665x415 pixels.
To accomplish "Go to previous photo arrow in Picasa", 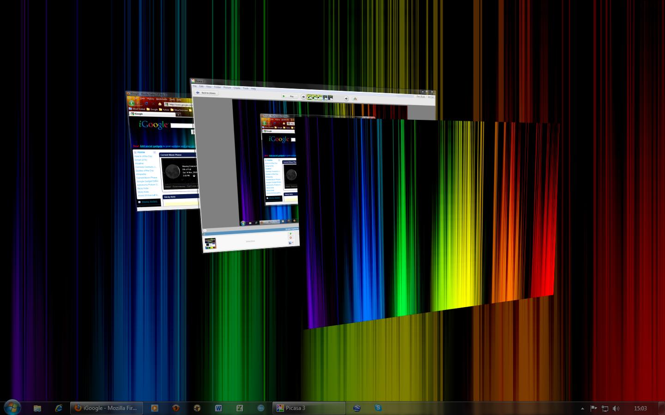I will pos(303,97).
